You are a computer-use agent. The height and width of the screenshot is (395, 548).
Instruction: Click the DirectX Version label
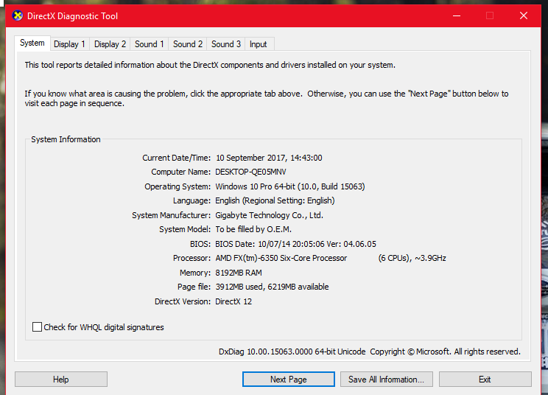183,301
